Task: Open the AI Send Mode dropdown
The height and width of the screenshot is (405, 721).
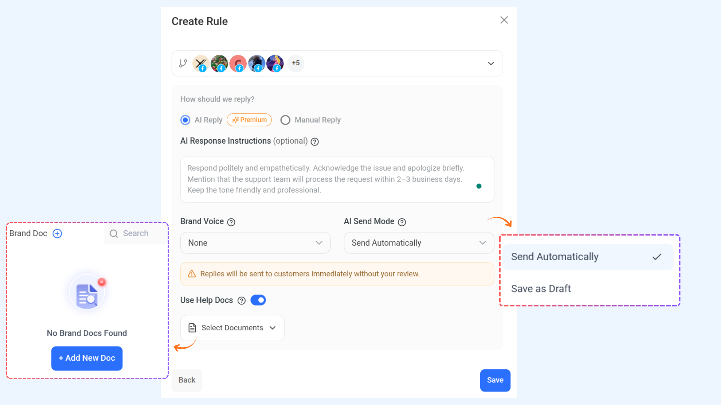Action: pos(419,243)
